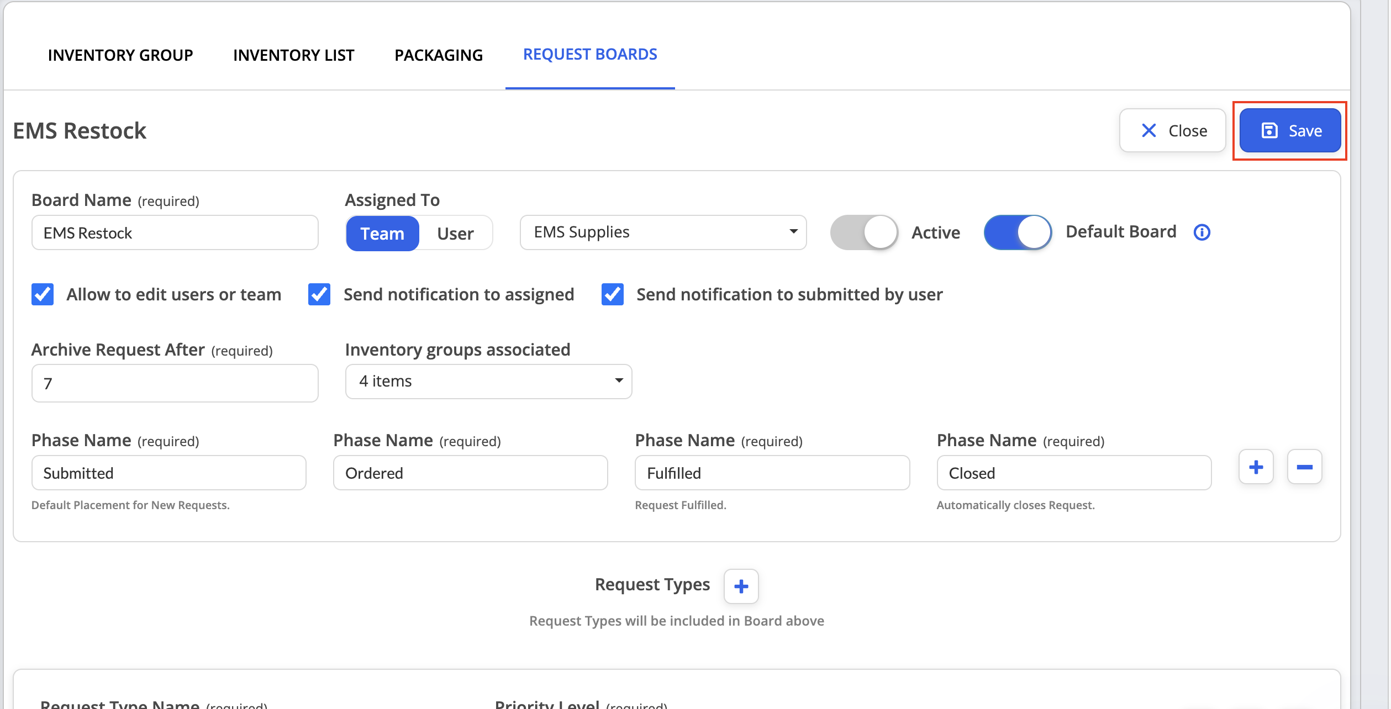Click the Save button
The height and width of the screenshot is (709, 1391).
click(x=1290, y=131)
